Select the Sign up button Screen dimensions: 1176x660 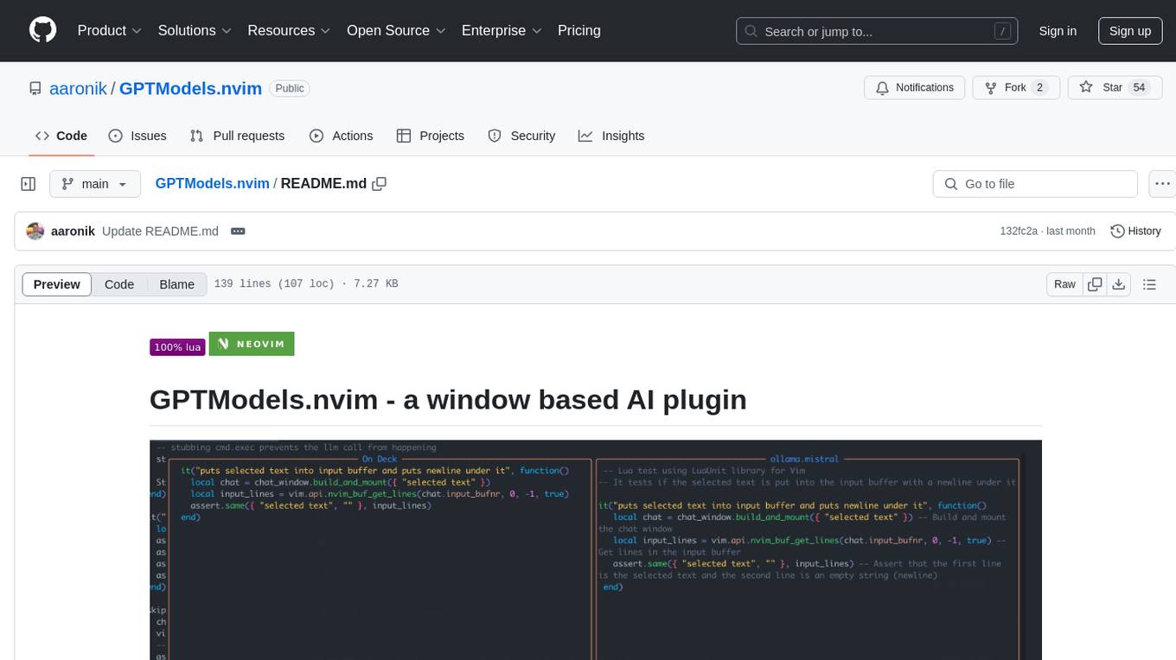click(1130, 31)
